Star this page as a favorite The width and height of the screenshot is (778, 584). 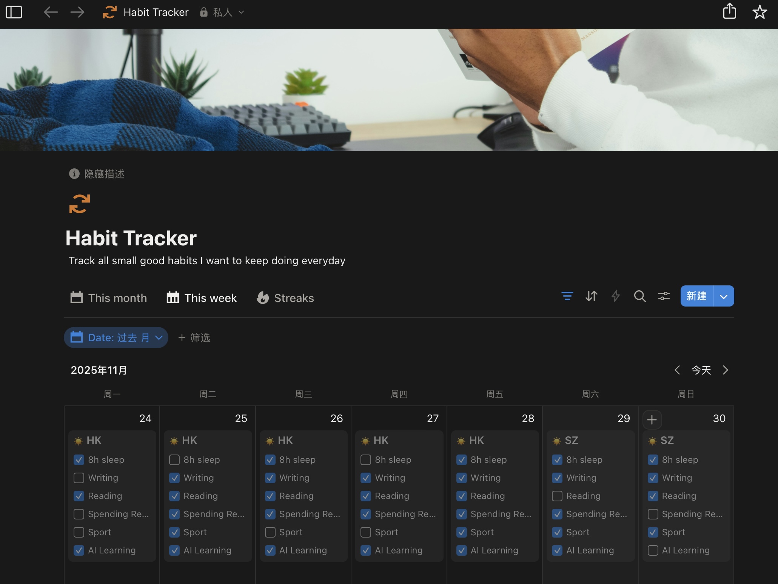(760, 12)
